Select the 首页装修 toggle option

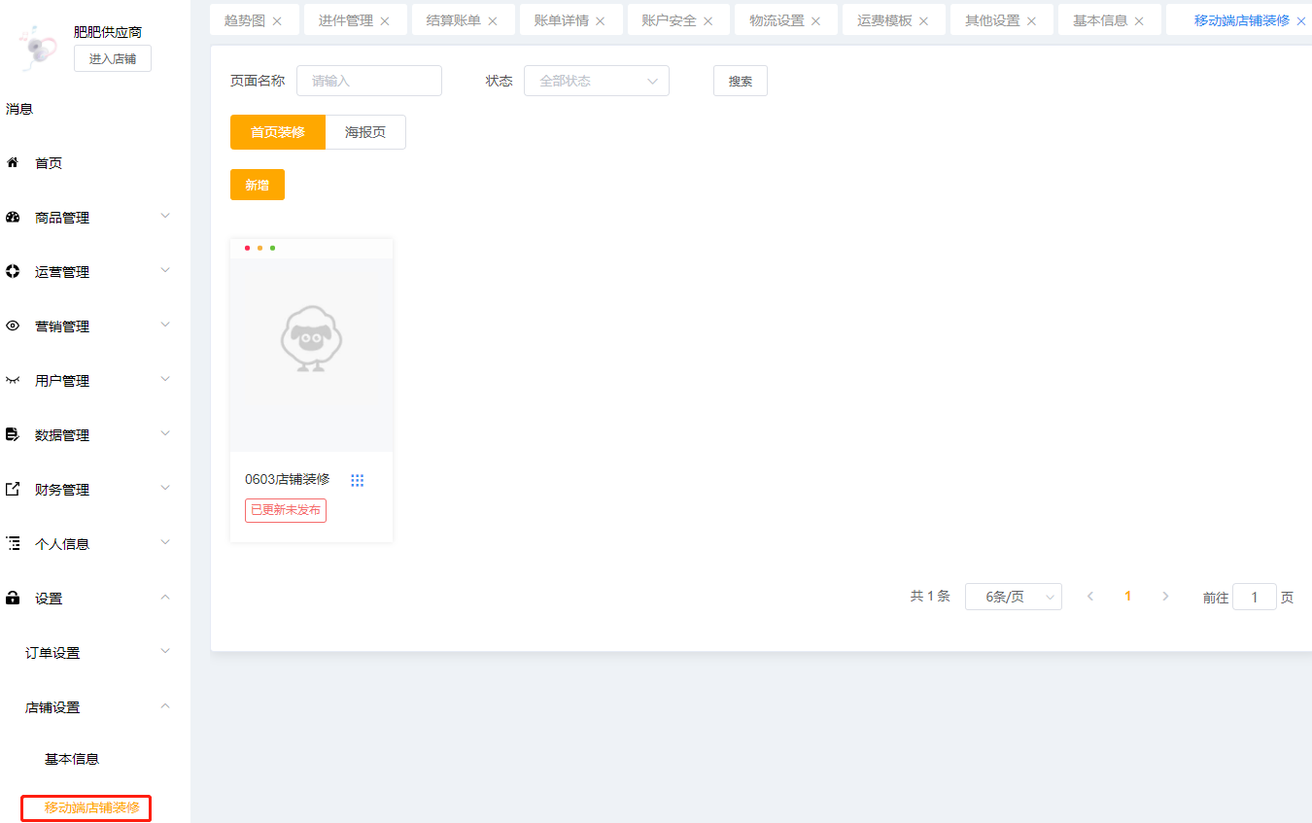278,132
